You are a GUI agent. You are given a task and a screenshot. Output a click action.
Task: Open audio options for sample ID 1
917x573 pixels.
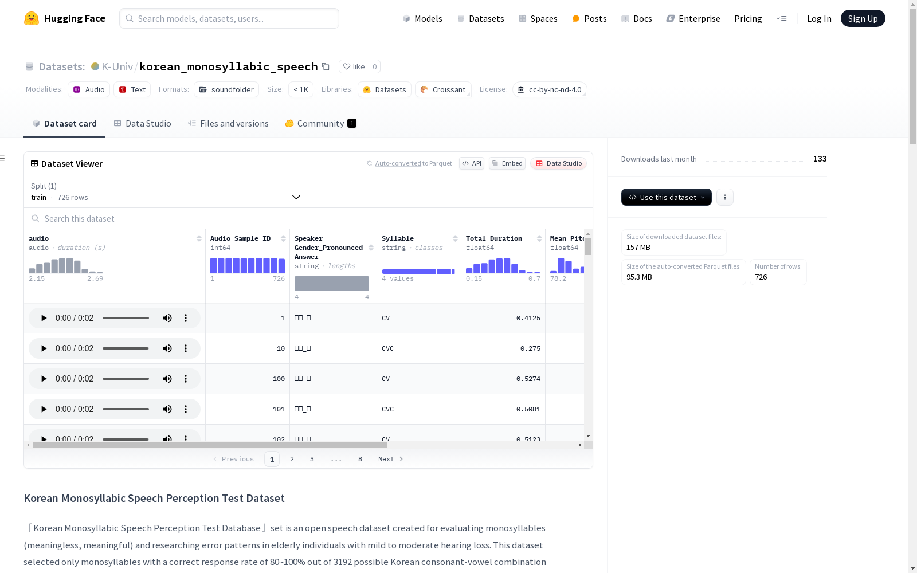(186, 318)
